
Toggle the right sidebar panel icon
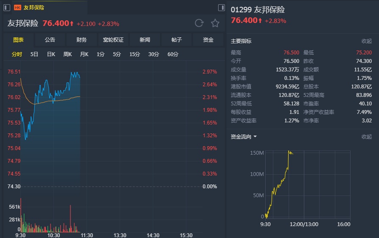pyautogui.click(x=222, y=8)
